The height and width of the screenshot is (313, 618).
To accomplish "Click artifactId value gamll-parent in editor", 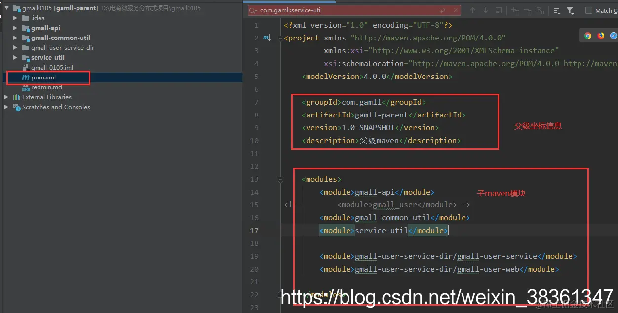I will (382, 115).
